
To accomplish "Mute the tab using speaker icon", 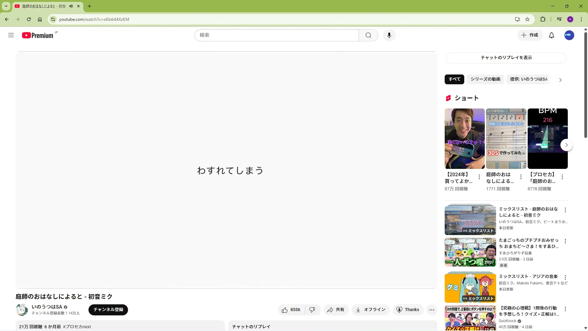I will coord(71,6).
